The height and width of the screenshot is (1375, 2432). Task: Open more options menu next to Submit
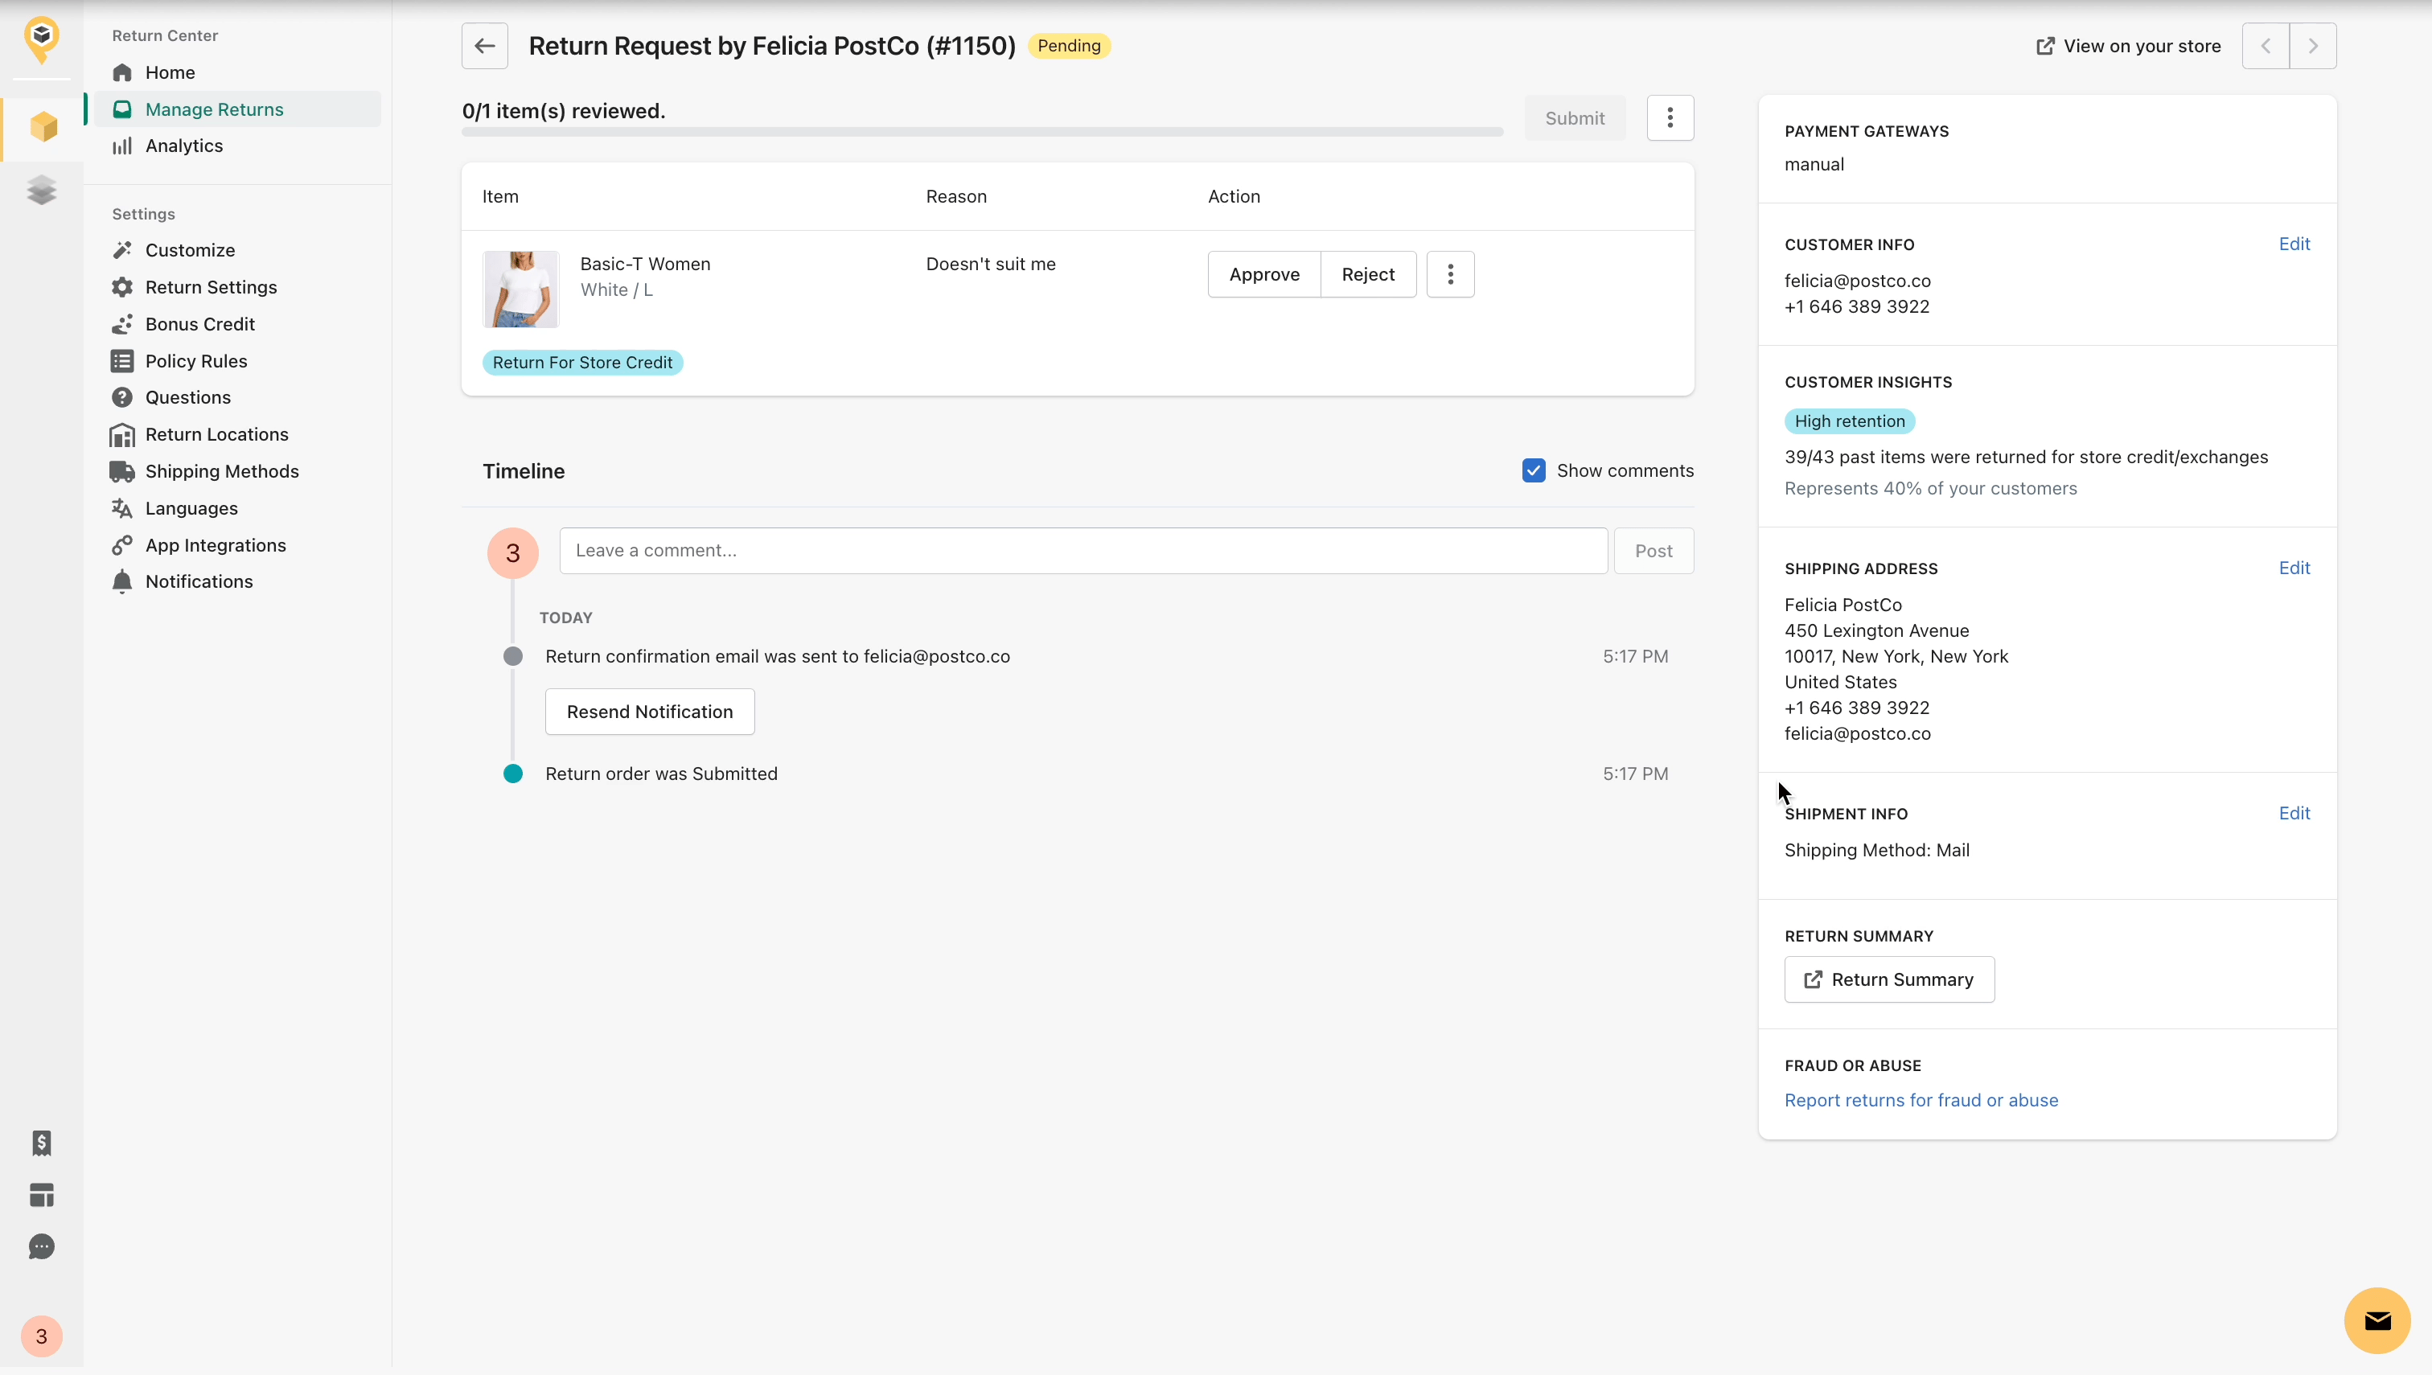[x=1670, y=118]
